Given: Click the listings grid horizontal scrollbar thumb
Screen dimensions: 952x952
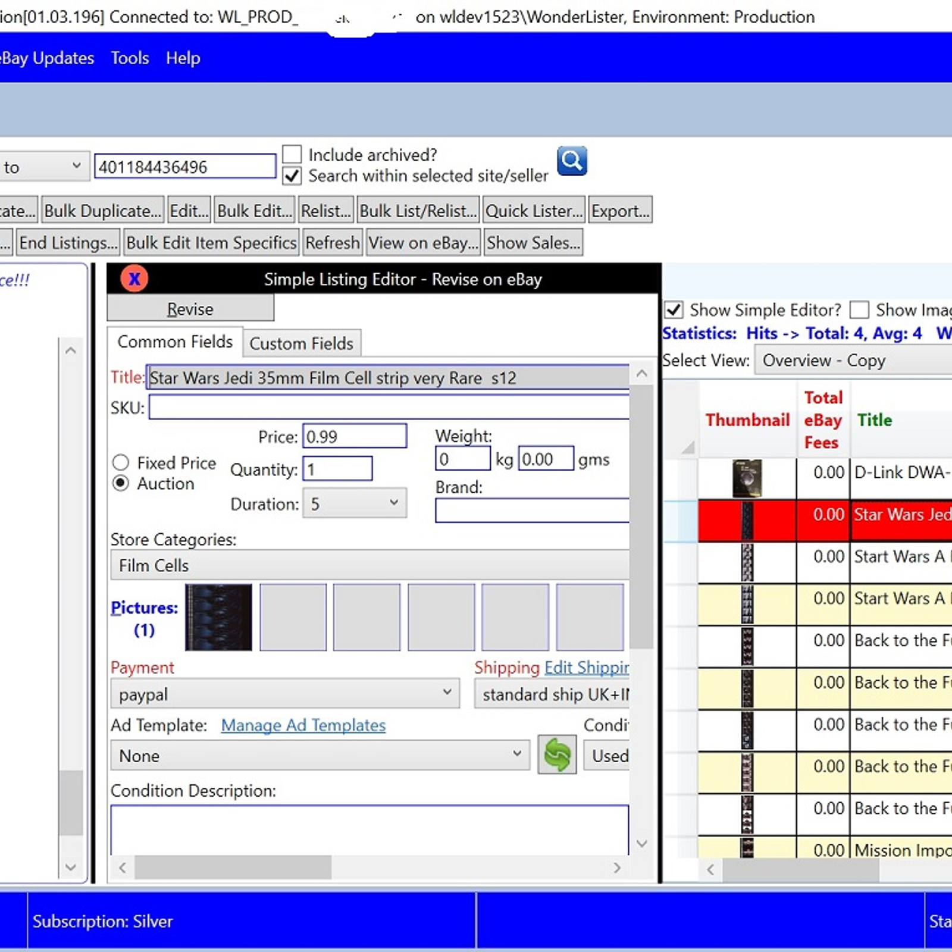Looking at the screenshot, I should [x=801, y=870].
